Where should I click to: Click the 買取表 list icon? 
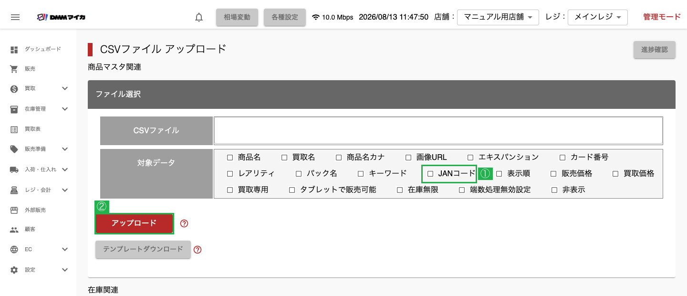pos(14,129)
